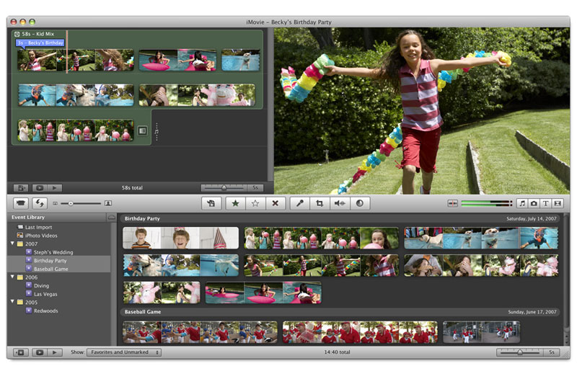Click the boy with party hat clip
The height and width of the screenshot is (366, 577).
[x=180, y=238]
